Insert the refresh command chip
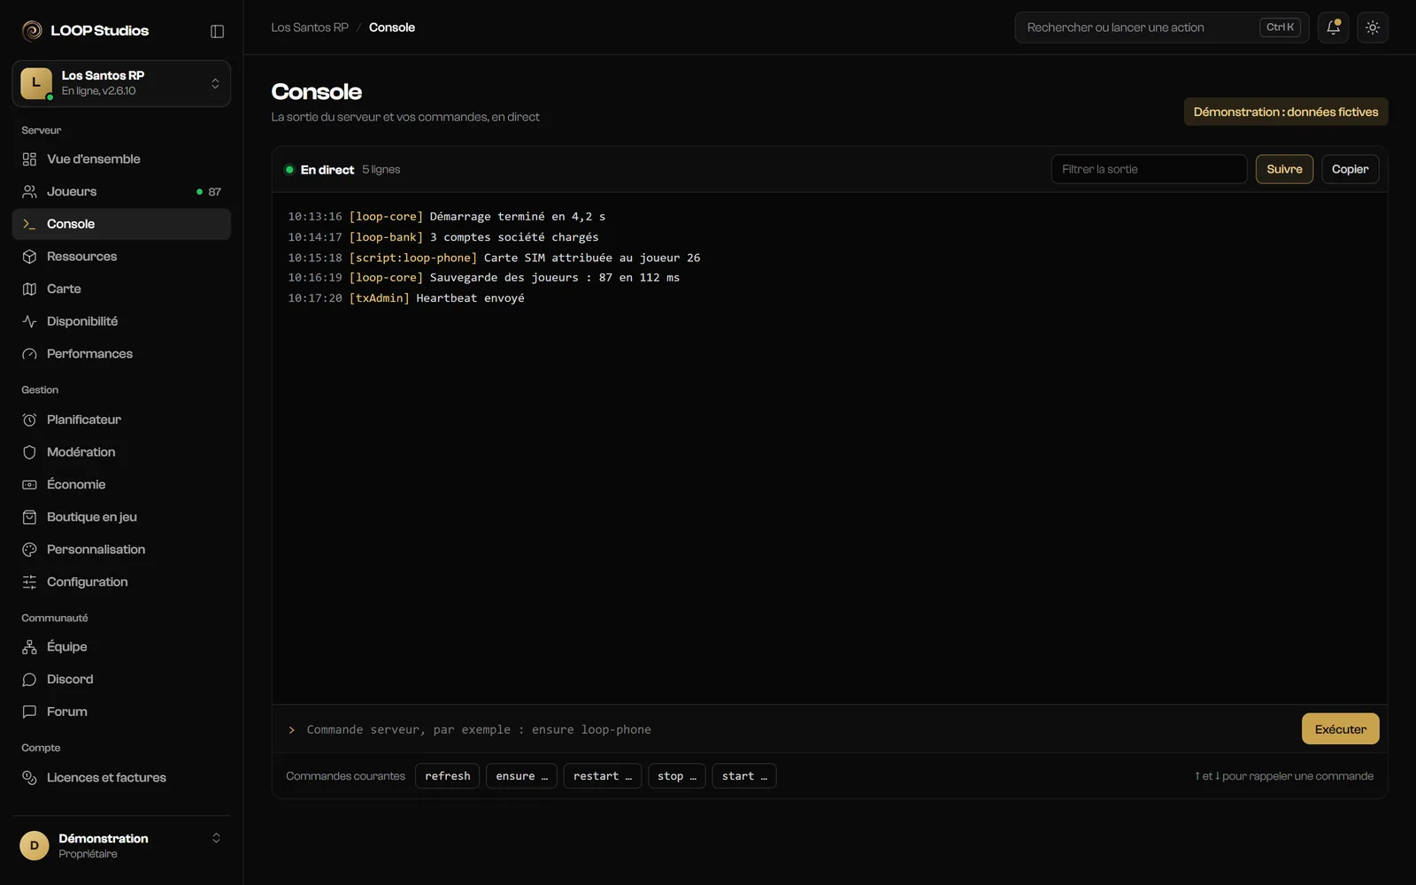The width and height of the screenshot is (1416, 885). coord(448,776)
